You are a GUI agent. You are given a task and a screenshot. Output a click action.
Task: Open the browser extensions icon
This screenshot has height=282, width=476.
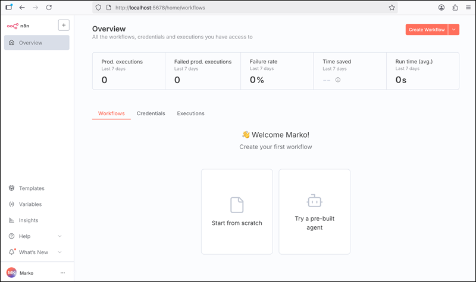(455, 8)
